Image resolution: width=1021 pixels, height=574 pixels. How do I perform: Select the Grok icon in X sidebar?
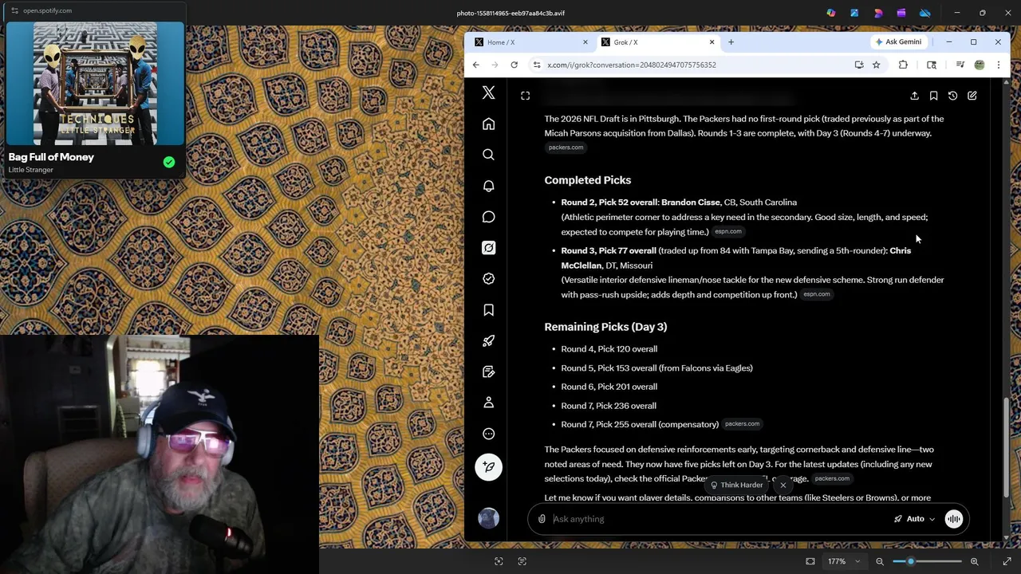coord(488,248)
